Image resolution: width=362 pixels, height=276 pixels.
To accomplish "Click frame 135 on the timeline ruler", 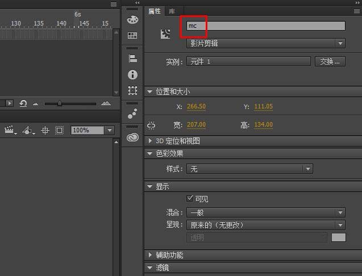I will (x=39, y=23).
